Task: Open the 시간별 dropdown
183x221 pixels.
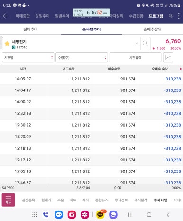Action: tap(28, 58)
